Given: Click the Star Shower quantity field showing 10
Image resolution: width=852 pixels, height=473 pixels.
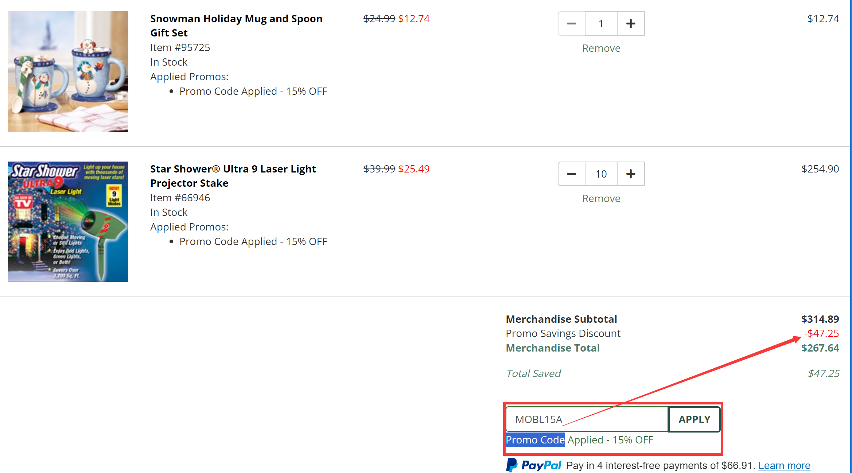Looking at the screenshot, I should pyautogui.click(x=601, y=174).
